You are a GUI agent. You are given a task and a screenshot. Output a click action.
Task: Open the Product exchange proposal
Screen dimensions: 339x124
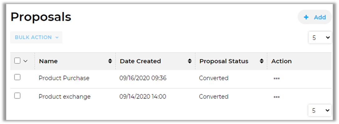pyautogui.click(x=65, y=97)
